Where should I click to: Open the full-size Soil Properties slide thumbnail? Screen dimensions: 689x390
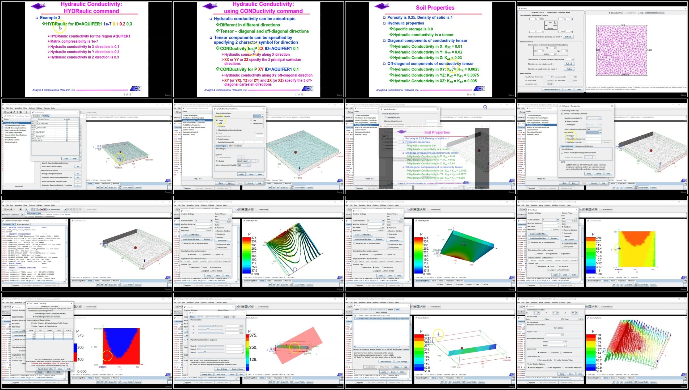click(430, 49)
